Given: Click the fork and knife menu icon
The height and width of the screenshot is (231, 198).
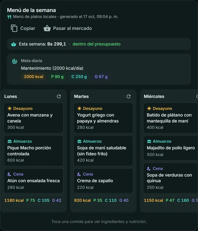Looking at the screenshot, I should coord(9,17).
